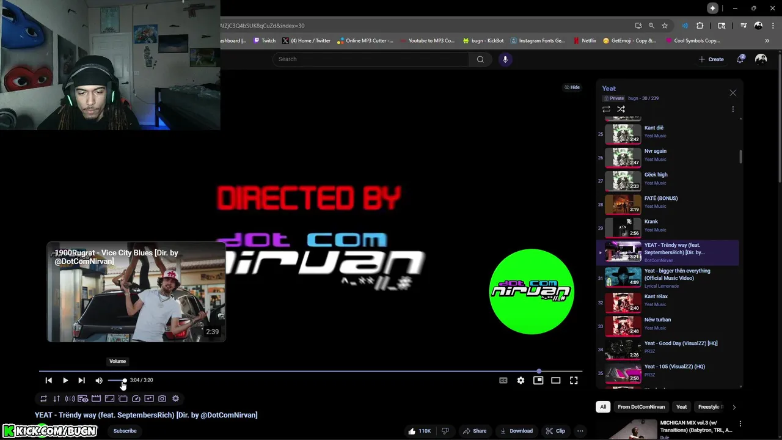Image resolution: width=782 pixels, height=440 pixels.
Task: Click the broadcast waves enhancer icon
Action: click(x=70, y=398)
